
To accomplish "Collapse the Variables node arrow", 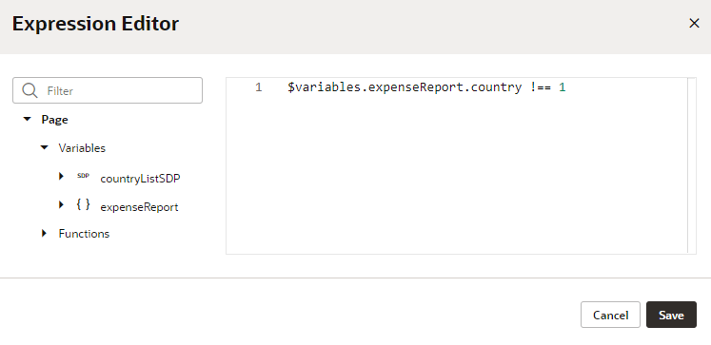I will pyautogui.click(x=45, y=147).
